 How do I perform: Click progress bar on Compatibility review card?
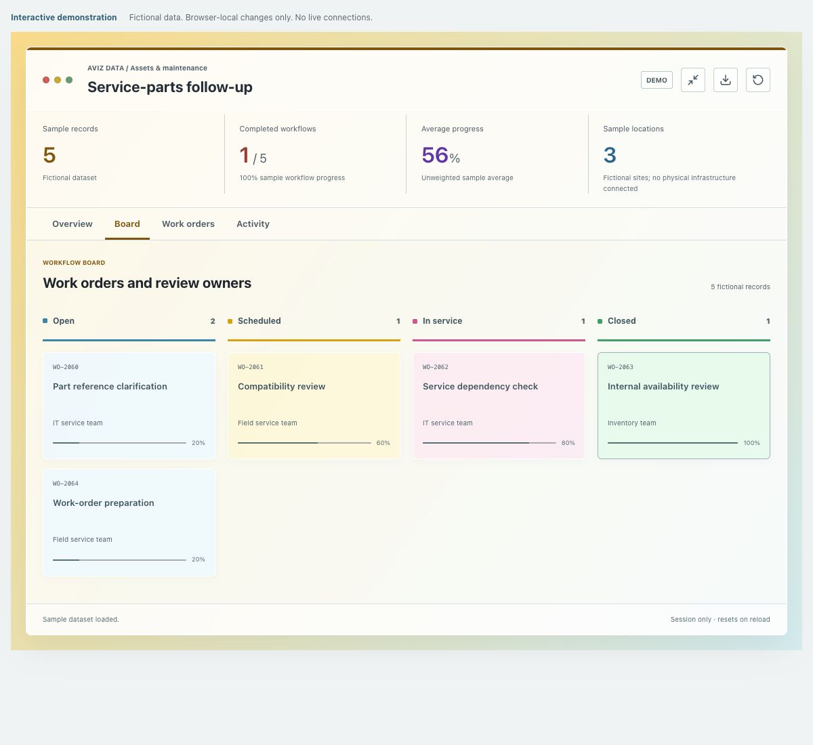tap(304, 443)
